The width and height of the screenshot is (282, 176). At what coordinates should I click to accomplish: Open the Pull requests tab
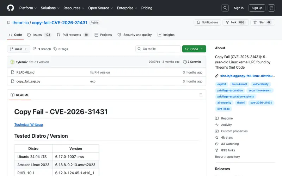coord(73,35)
